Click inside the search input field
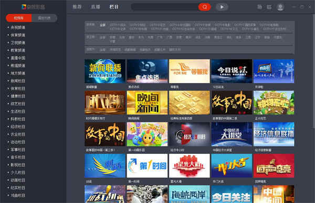This screenshot has width=315, height=203. [165, 7]
